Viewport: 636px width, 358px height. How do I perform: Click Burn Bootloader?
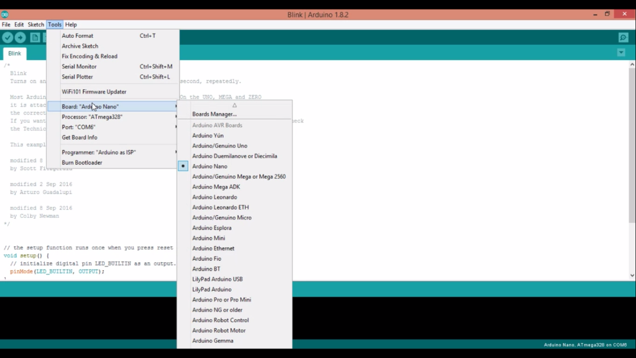click(82, 162)
